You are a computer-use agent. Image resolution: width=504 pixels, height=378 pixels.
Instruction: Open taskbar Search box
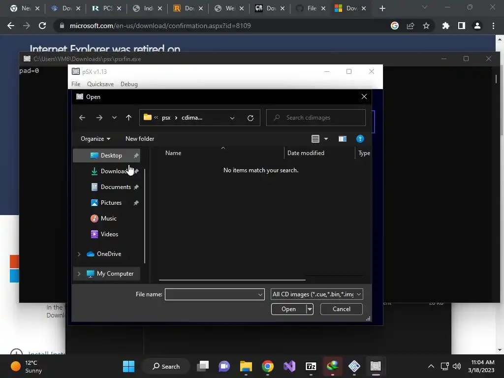coord(166,366)
